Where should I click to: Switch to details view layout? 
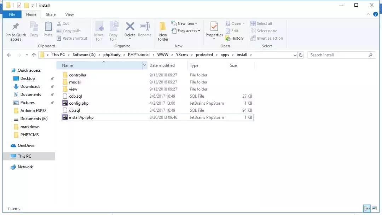coord(367,208)
